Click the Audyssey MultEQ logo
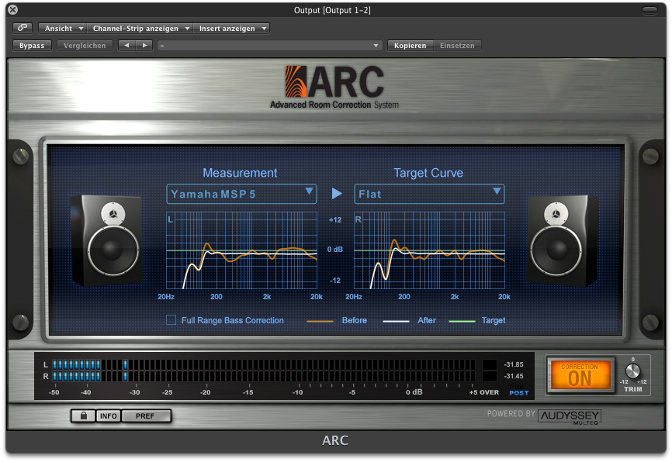 click(569, 416)
